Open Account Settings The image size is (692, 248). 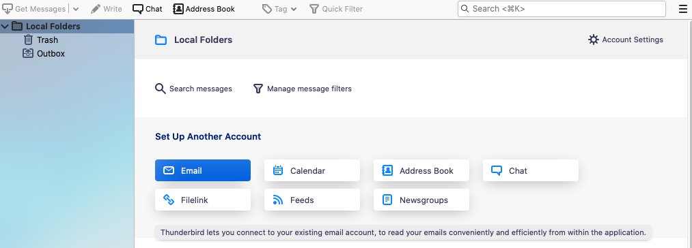(x=625, y=40)
